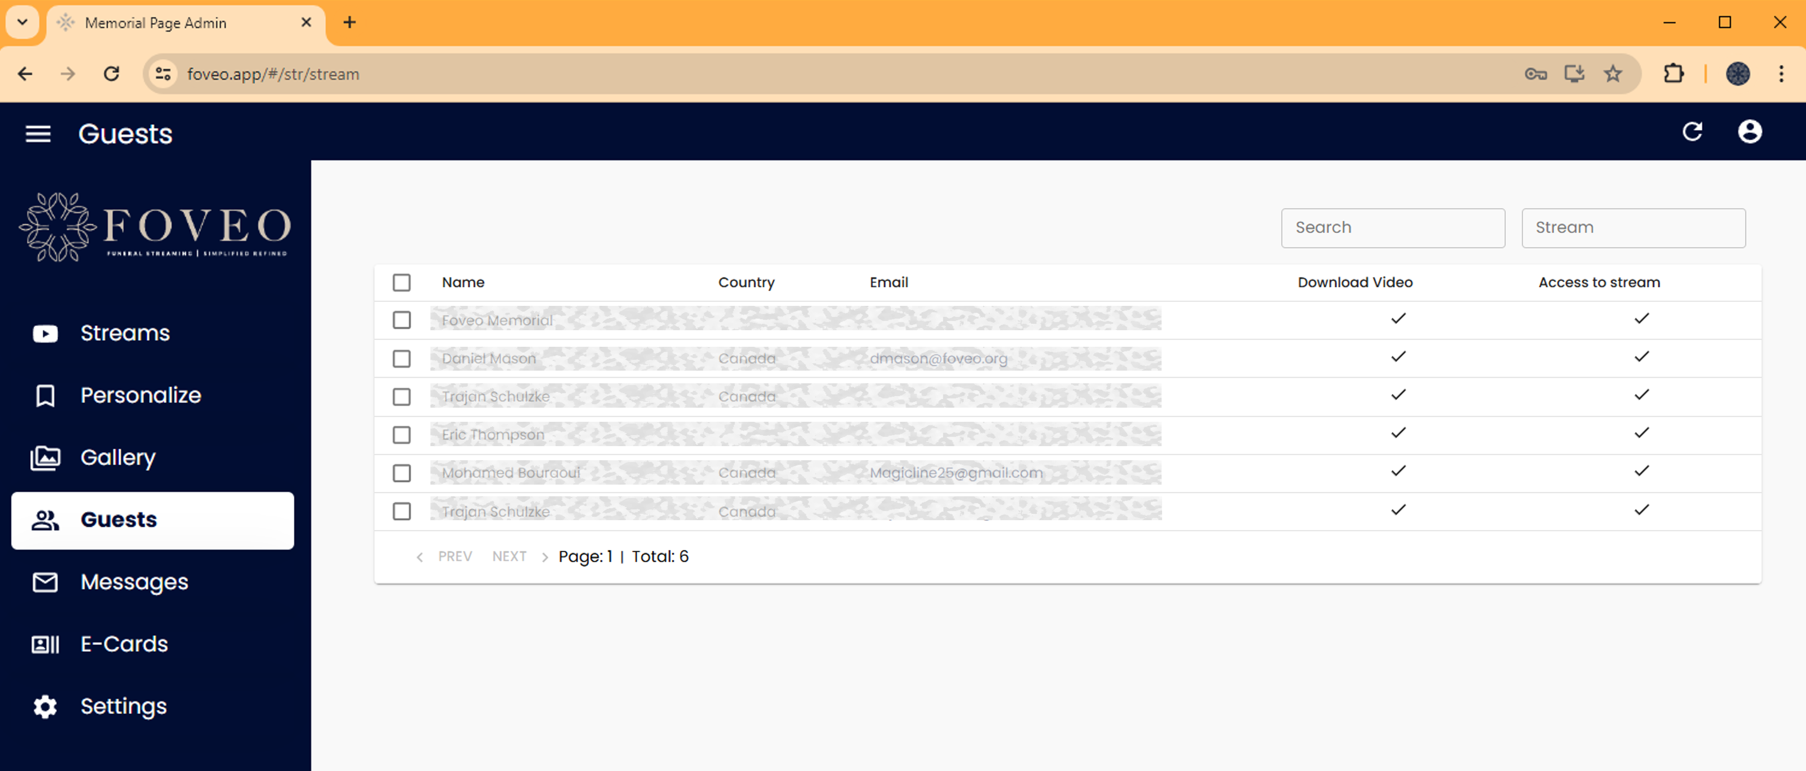
Task: Open the hamburger navigation menu
Action: click(x=38, y=133)
